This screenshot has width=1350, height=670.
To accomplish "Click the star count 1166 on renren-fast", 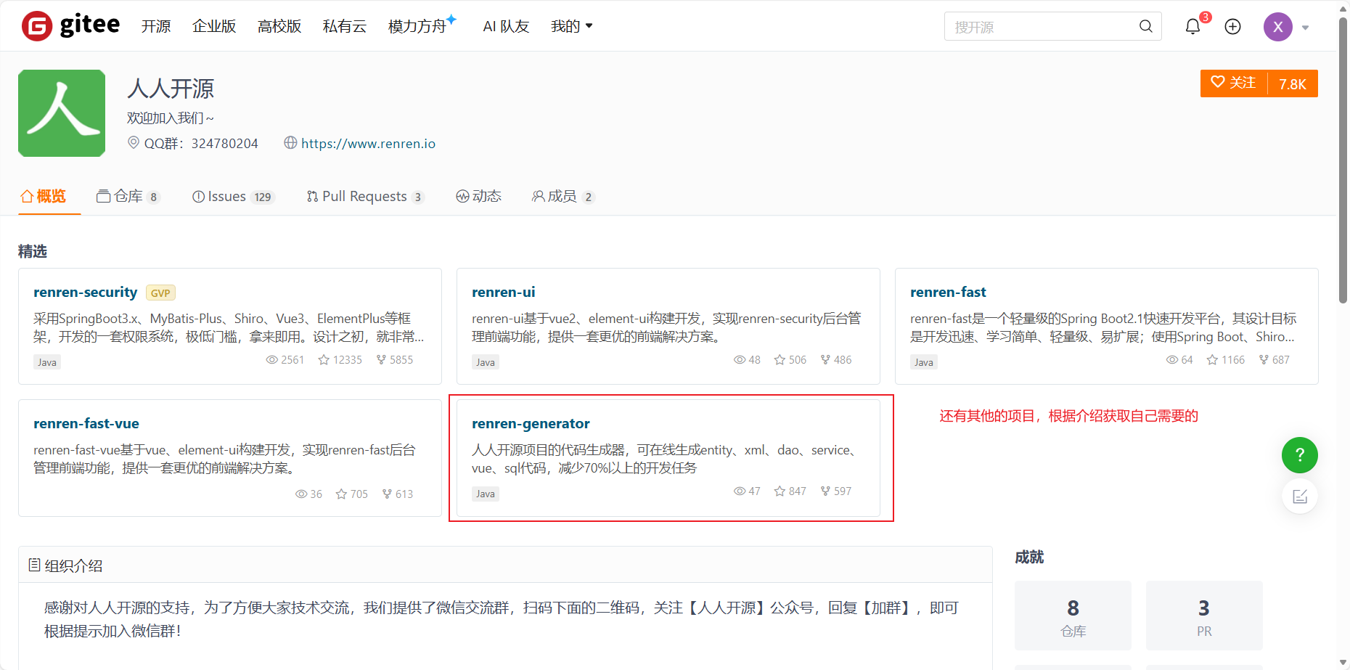I will 1226,359.
